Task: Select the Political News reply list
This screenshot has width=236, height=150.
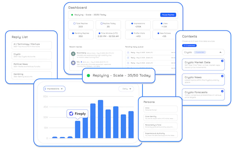Action: pos(32,65)
